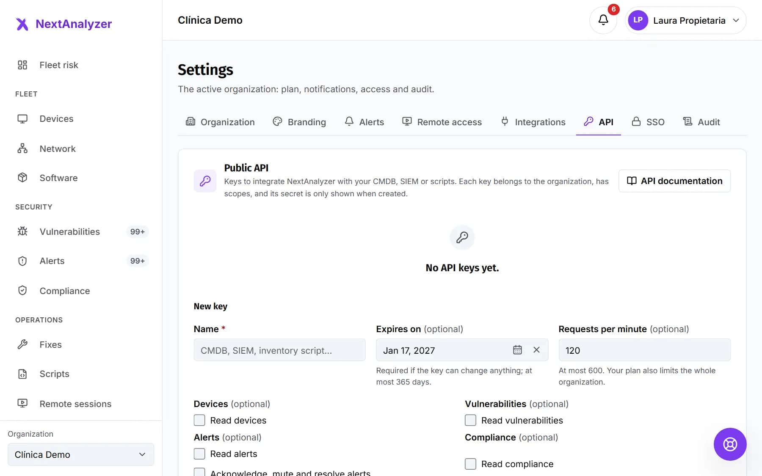Clear the Expires on date
This screenshot has width=762, height=476.
[536, 350]
